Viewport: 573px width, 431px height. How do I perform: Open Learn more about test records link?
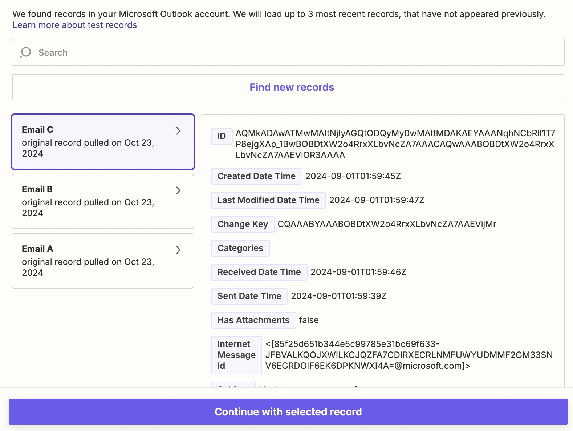click(x=74, y=25)
